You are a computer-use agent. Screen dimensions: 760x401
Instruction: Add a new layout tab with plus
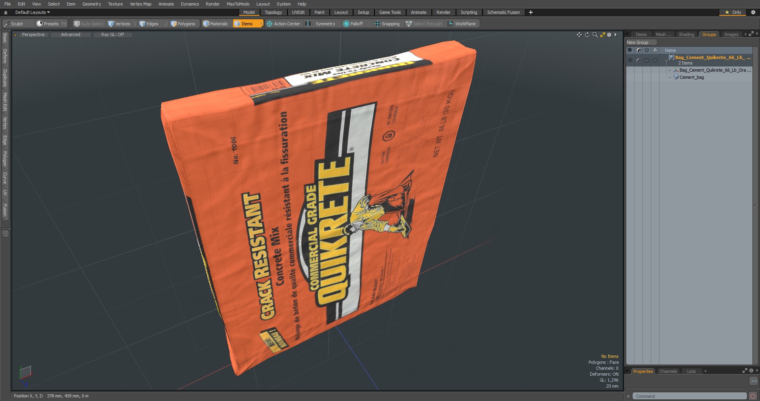pyautogui.click(x=531, y=12)
